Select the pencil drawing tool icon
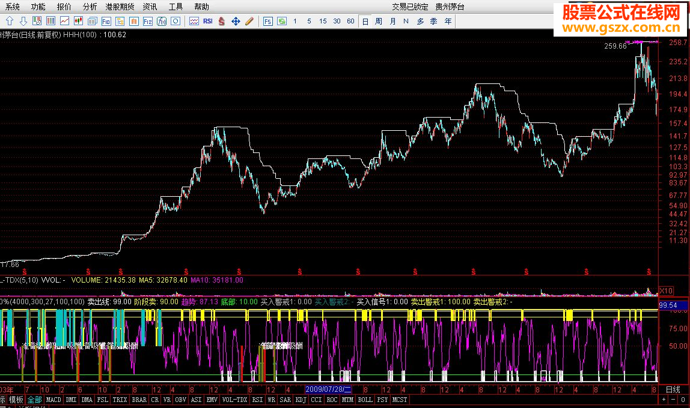The image size is (690, 408). tap(249, 21)
